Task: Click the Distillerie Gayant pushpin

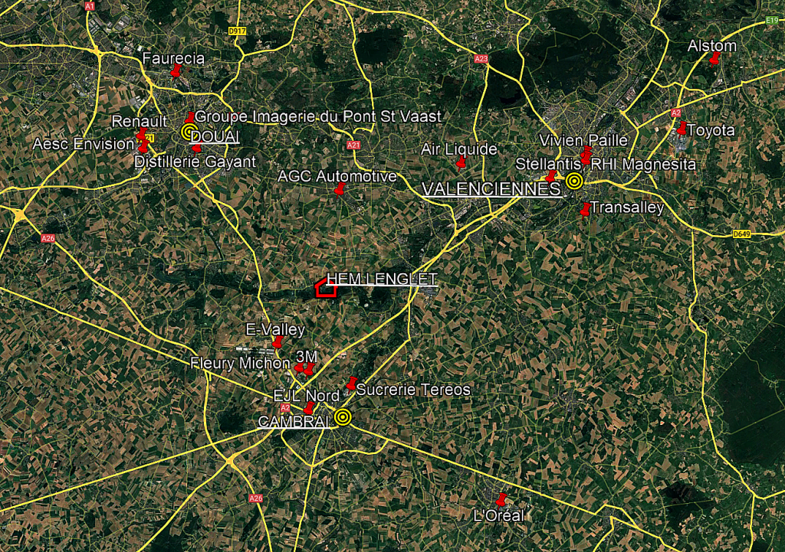Action: pyautogui.click(x=197, y=149)
